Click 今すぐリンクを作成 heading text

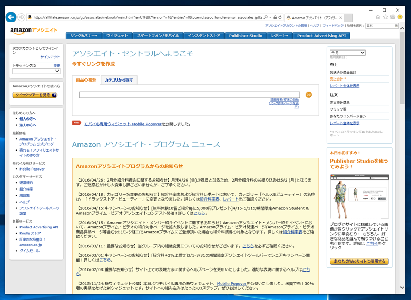click(94, 64)
